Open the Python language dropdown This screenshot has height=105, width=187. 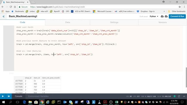[154, 16]
